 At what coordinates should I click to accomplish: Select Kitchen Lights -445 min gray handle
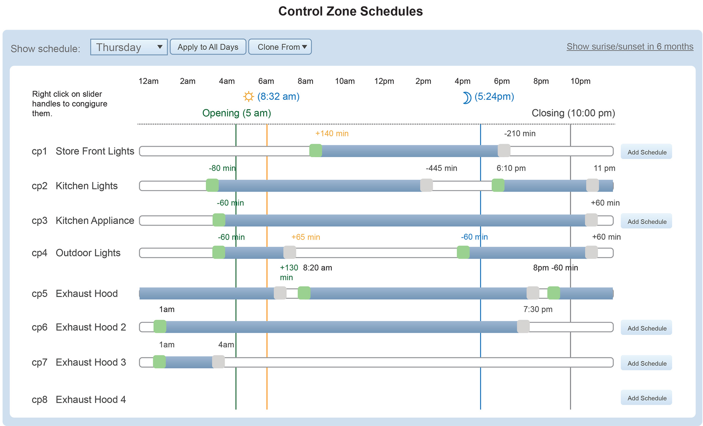(426, 185)
